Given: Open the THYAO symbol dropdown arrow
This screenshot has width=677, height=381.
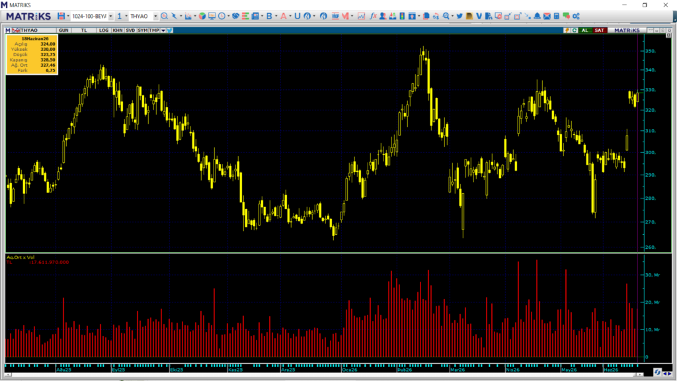Looking at the screenshot, I should pyautogui.click(x=155, y=17).
